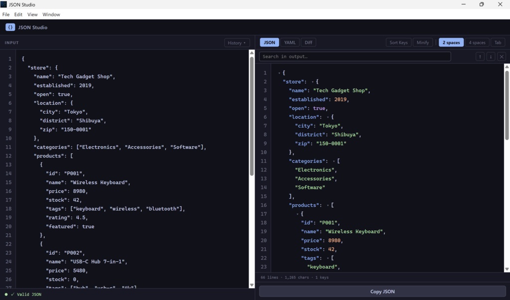Select Tab indentation
Viewport: 510px width, 300px height.
coord(498,42)
